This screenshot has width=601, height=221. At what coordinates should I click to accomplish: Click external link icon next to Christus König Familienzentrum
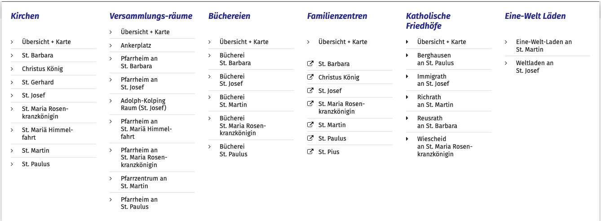[310, 77]
